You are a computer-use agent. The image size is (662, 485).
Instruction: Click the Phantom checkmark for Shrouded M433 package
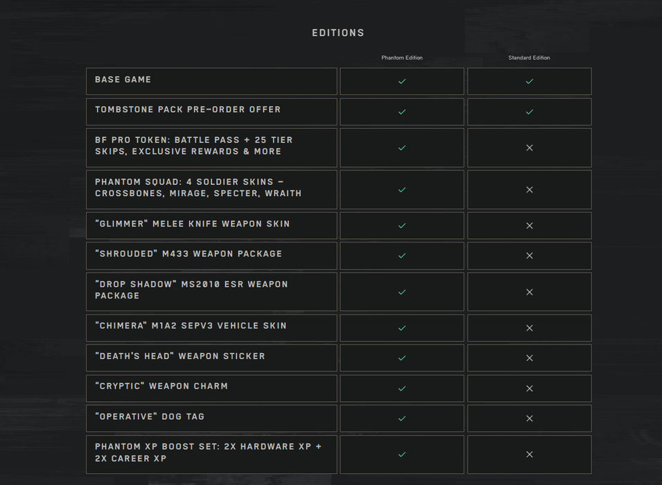402,256
